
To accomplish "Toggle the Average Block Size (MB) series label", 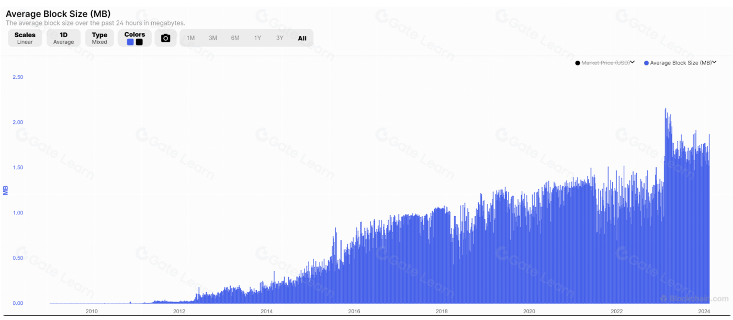I will [681, 63].
